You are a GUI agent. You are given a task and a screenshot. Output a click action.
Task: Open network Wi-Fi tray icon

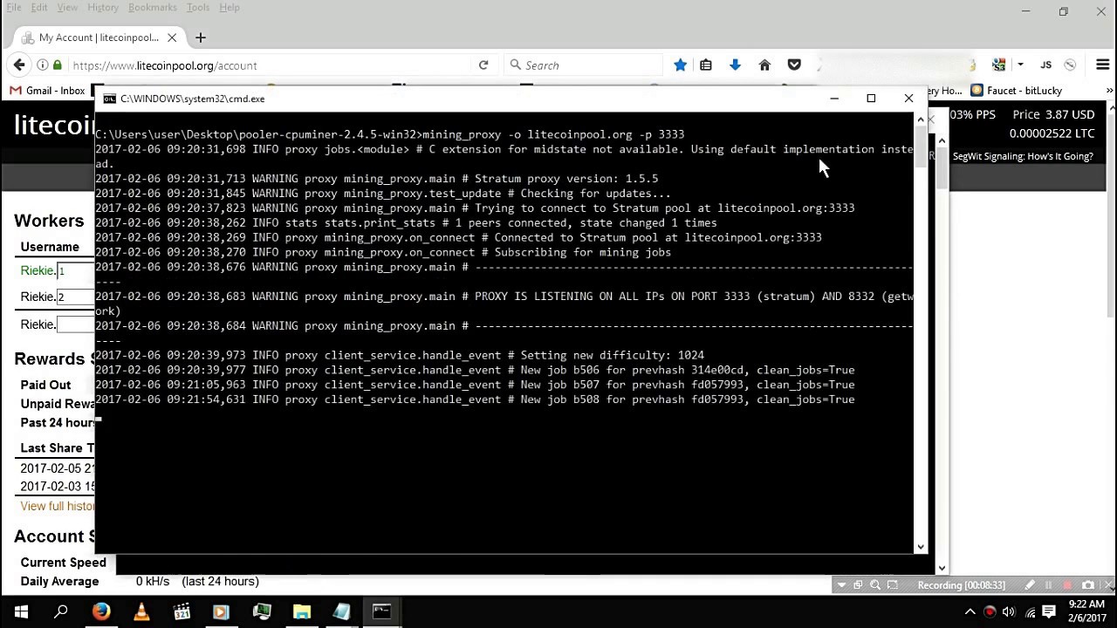point(1030,611)
